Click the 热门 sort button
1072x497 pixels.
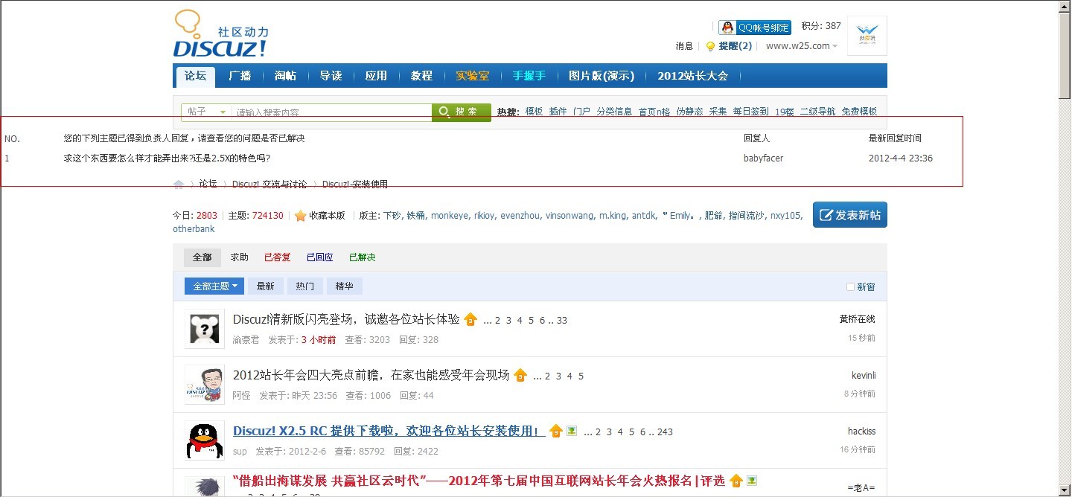[305, 286]
